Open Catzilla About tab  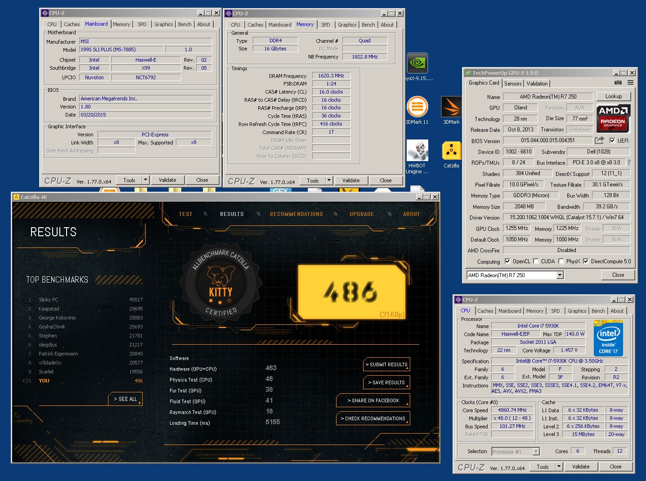(x=411, y=214)
